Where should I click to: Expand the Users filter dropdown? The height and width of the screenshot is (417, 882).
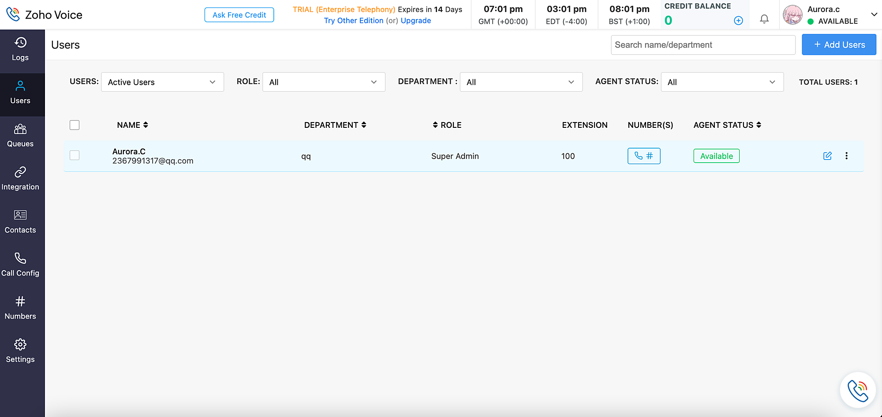click(162, 82)
